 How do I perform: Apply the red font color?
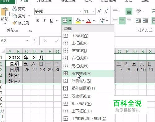click(x=89, y=21)
